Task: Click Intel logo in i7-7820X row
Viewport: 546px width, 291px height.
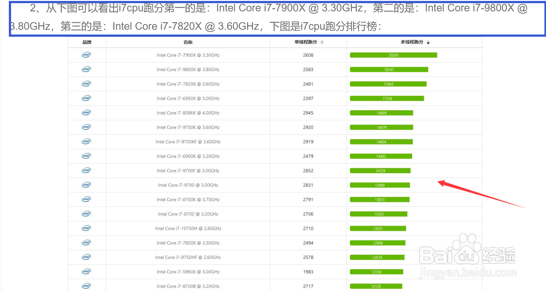Action: (86, 84)
